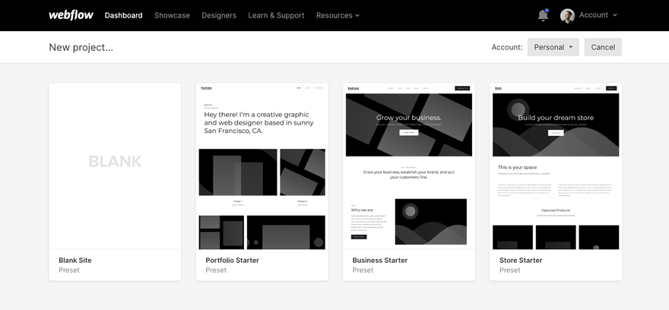Image resolution: width=669 pixels, height=310 pixels.
Task: Select the Blank site thumbnail
Action: click(x=115, y=166)
